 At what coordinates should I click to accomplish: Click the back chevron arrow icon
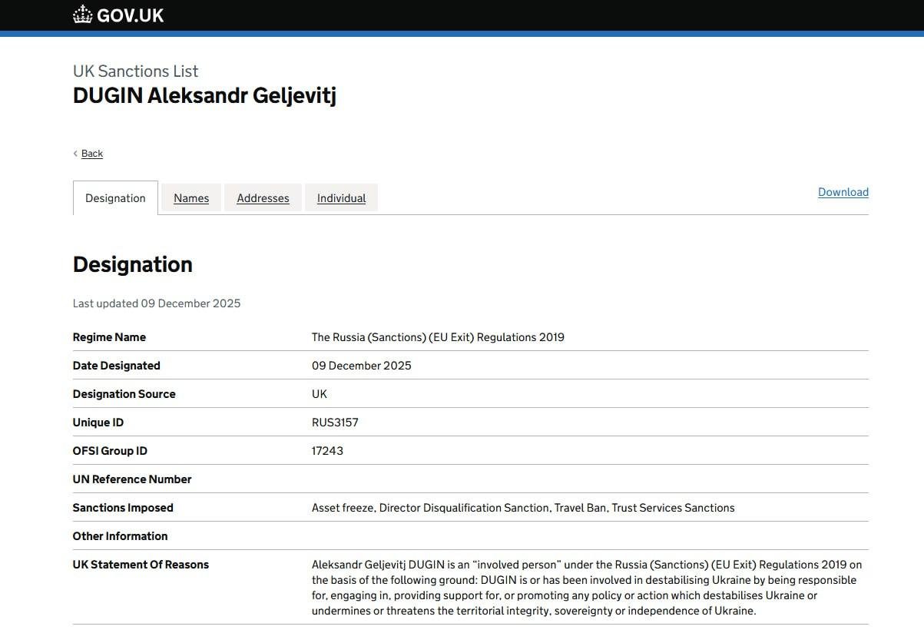[75, 154]
